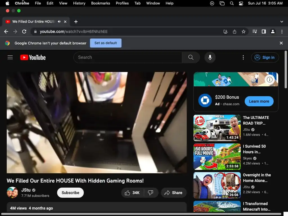Open media controls icon in Chrome toolbar

pyautogui.click(x=255, y=31)
